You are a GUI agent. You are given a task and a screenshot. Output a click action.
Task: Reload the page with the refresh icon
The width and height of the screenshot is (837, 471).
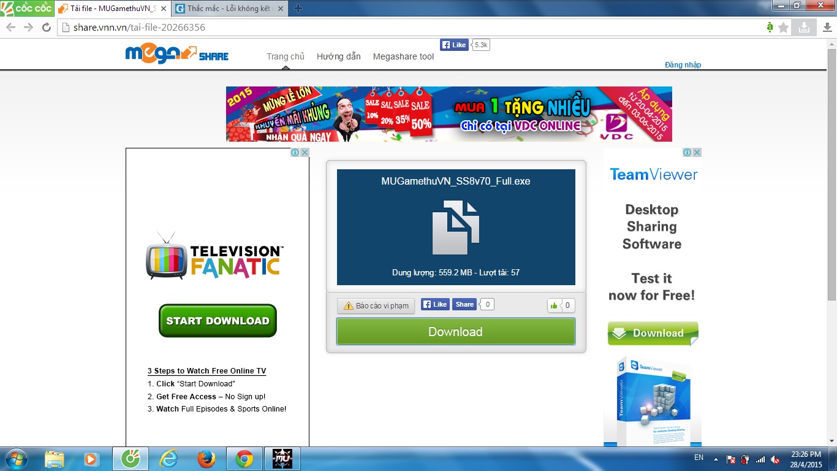(x=46, y=27)
